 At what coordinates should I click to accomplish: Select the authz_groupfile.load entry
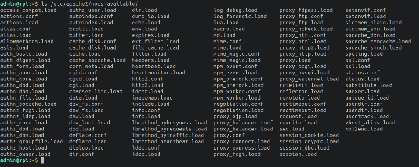coord(31,141)
